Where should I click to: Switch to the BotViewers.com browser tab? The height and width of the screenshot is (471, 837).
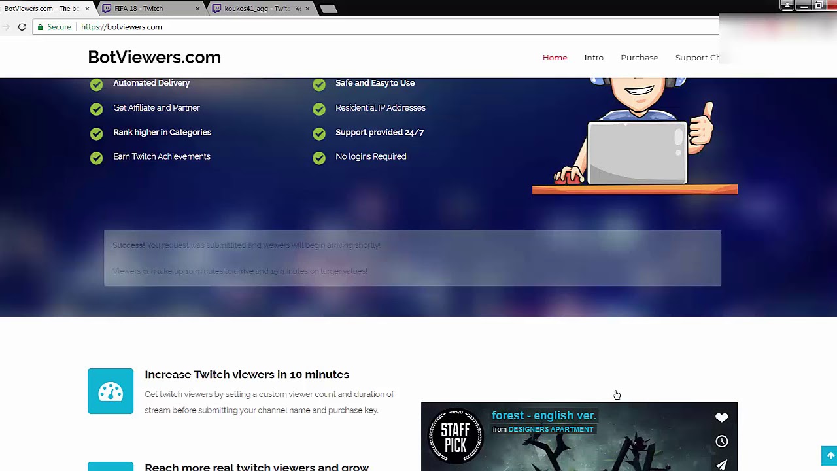pos(43,9)
